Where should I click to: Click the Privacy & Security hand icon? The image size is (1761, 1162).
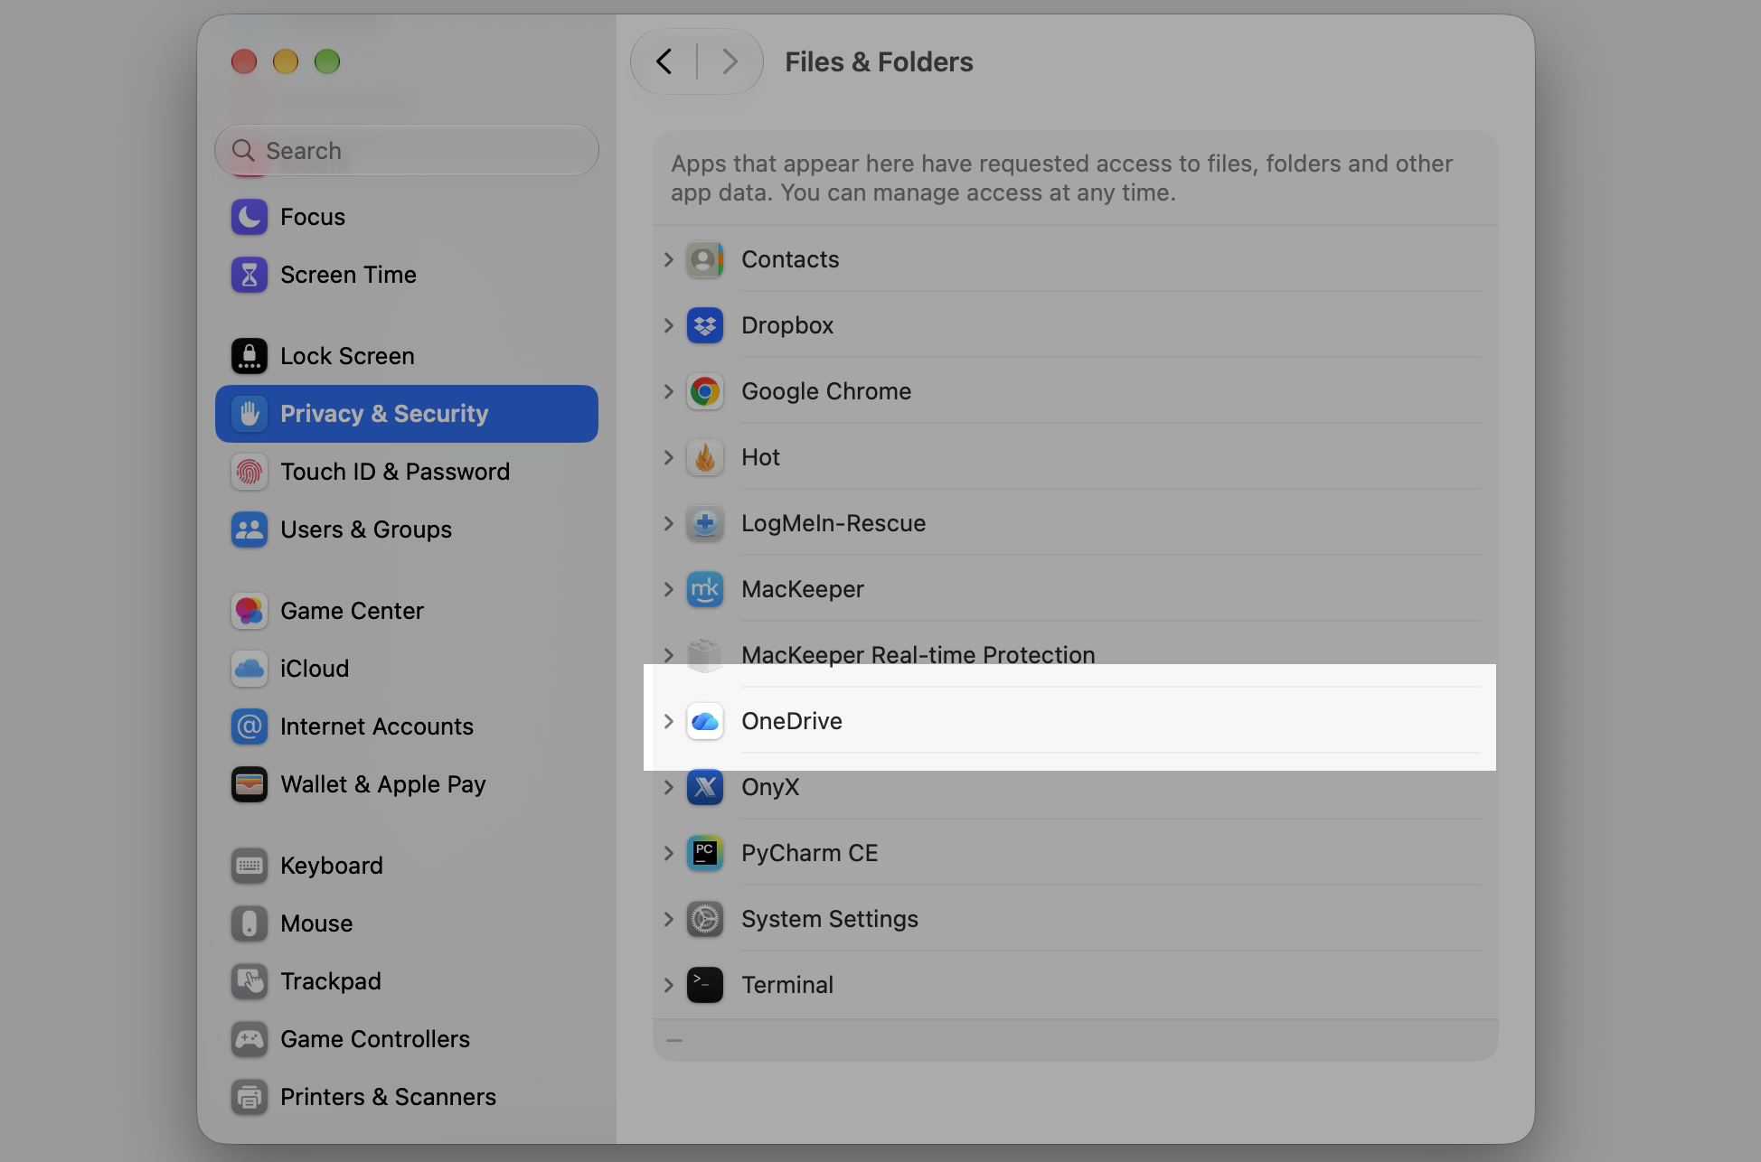tap(250, 414)
